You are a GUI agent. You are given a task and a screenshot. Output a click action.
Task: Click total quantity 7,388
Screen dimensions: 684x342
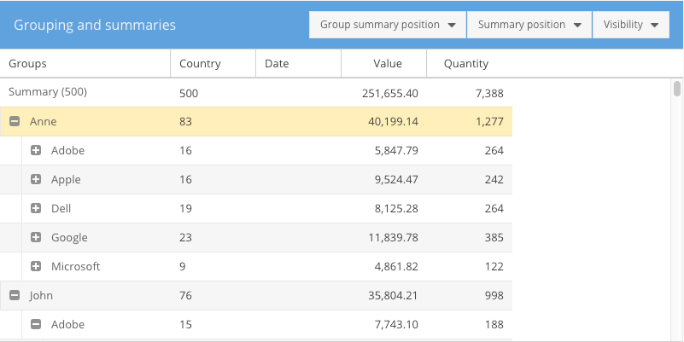(489, 93)
